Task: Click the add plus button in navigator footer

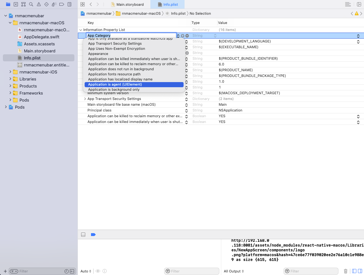Action: pyautogui.click(x=5, y=271)
